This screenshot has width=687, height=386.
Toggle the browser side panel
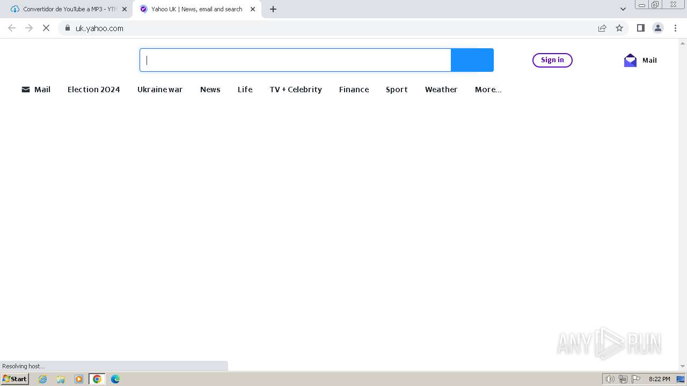pos(641,28)
